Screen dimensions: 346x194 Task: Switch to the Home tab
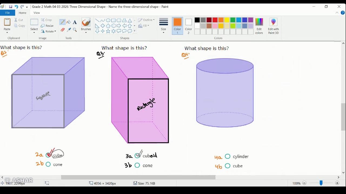[x=22, y=13]
